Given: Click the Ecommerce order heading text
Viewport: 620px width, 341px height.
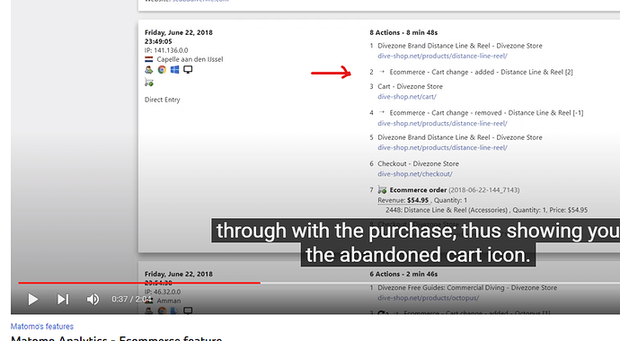Looking at the screenshot, I should 418,190.
